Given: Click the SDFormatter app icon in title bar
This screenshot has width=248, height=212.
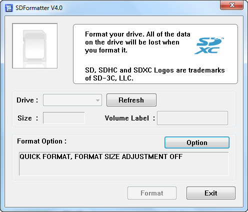Looking at the screenshot, I should click(8, 8).
